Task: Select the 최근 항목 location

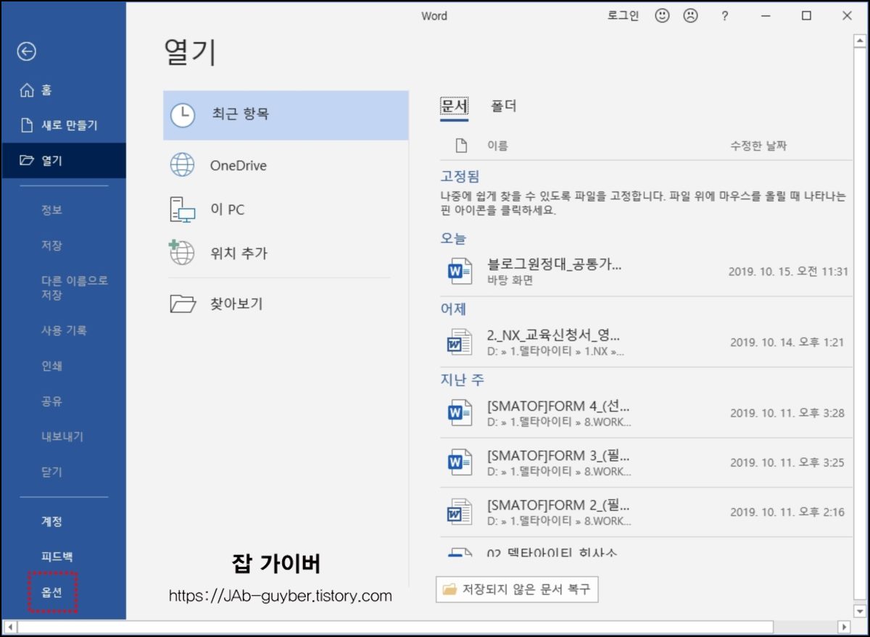Action: [286, 115]
